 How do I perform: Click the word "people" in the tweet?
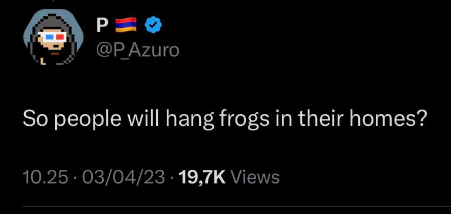(x=87, y=121)
